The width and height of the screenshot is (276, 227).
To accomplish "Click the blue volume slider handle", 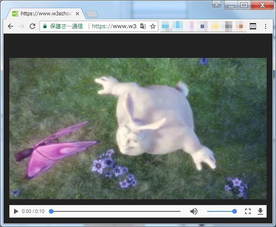I will coord(234,211).
